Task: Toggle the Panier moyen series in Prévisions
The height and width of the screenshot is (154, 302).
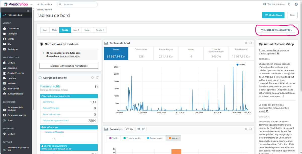Action: [x=155, y=138]
